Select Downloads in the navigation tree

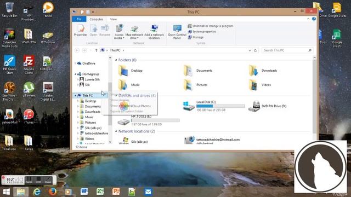[x=90, y=112]
